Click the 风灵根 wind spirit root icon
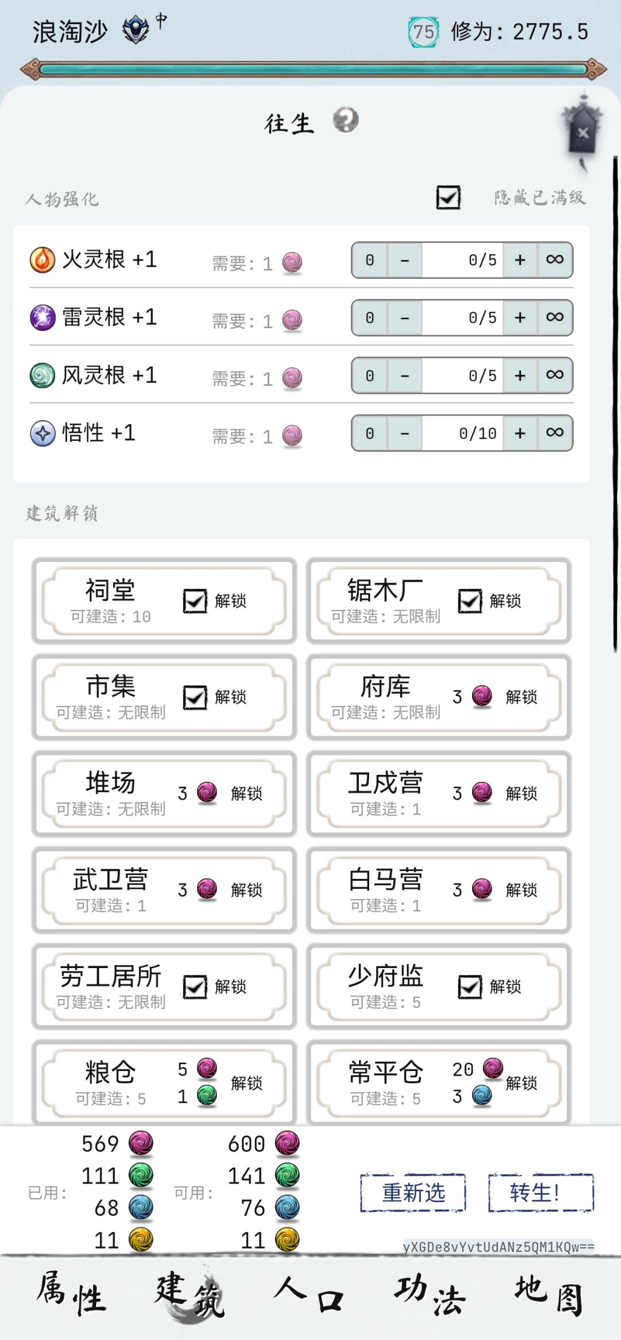Image resolution: width=621 pixels, height=1340 pixels. coord(43,375)
